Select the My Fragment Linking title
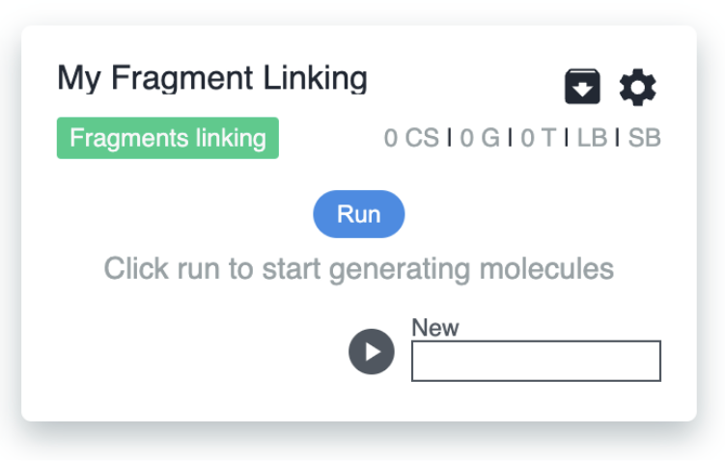This screenshot has width=725, height=461. [x=212, y=78]
